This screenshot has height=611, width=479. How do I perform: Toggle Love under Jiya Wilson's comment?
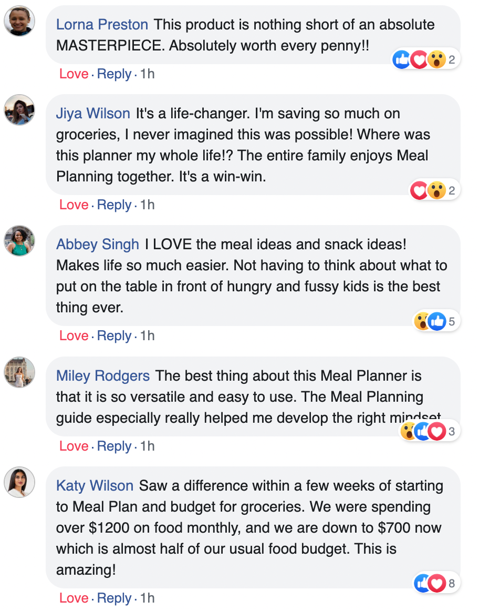coord(74,205)
